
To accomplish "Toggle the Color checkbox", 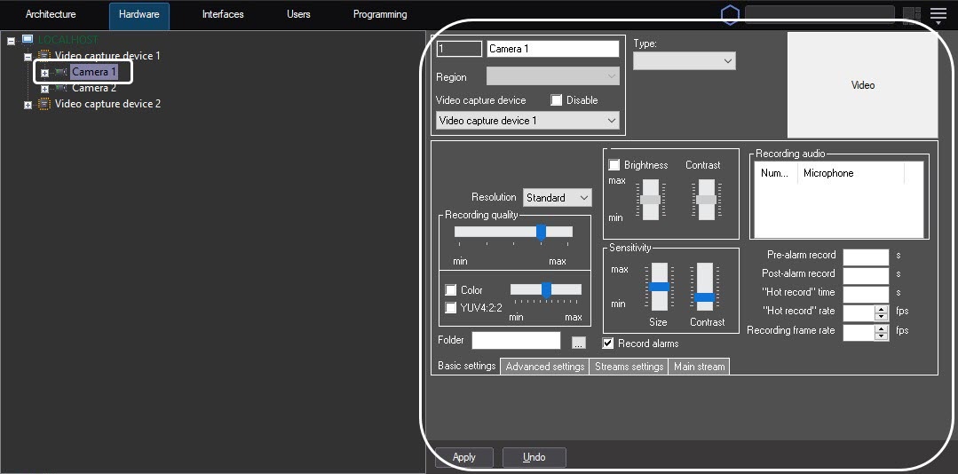I will [451, 290].
